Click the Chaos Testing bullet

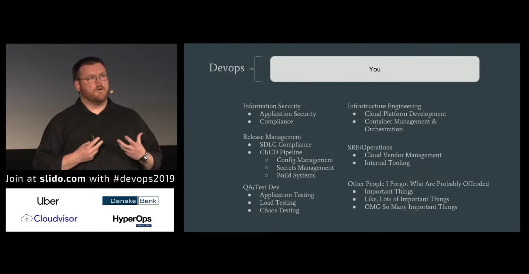coord(279,210)
